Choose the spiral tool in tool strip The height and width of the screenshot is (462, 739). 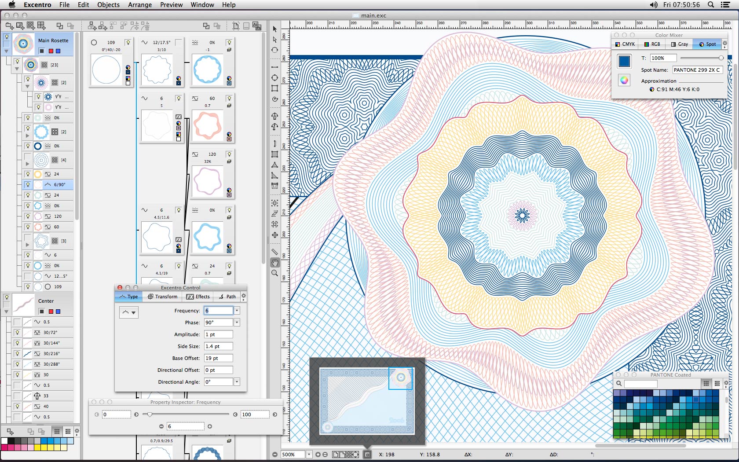(275, 99)
